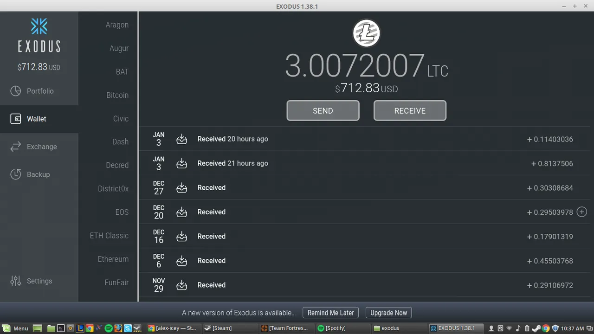Click amount + 0.45503768
Screen dimensions: 594x334
[x=550, y=261]
